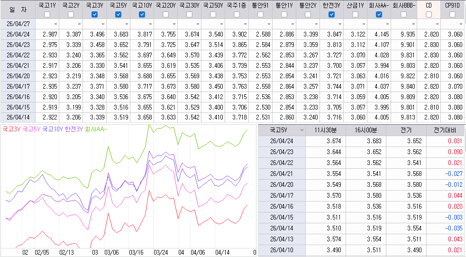Image resolution: width=466 pixels, height=257 pixels.
Task: Click the 03/24 date on chart axis
Action: 161,253
